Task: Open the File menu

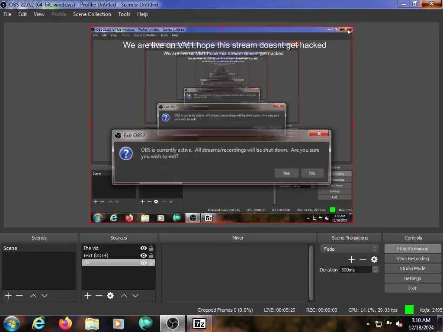Action: (x=7, y=14)
